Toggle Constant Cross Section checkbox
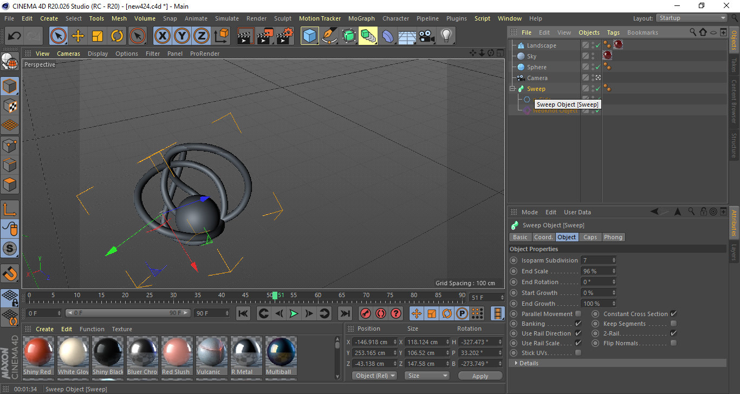Viewport: 740px width, 394px height. tap(673, 314)
